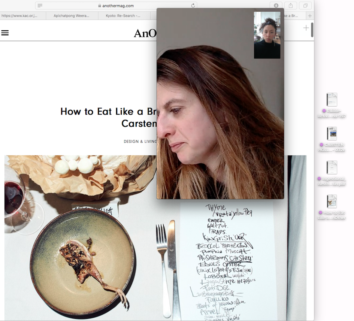The image size is (354, 321).
Task: Open the DESIGN & LIVING category link
Action: (x=140, y=142)
